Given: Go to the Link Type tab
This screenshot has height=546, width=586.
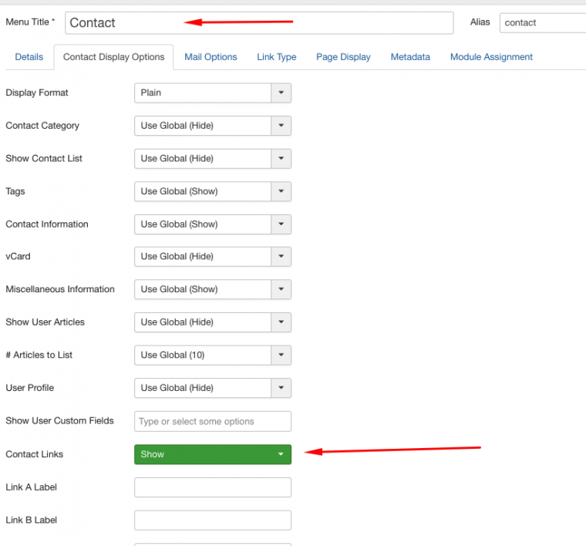Looking at the screenshot, I should [x=276, y=57].
